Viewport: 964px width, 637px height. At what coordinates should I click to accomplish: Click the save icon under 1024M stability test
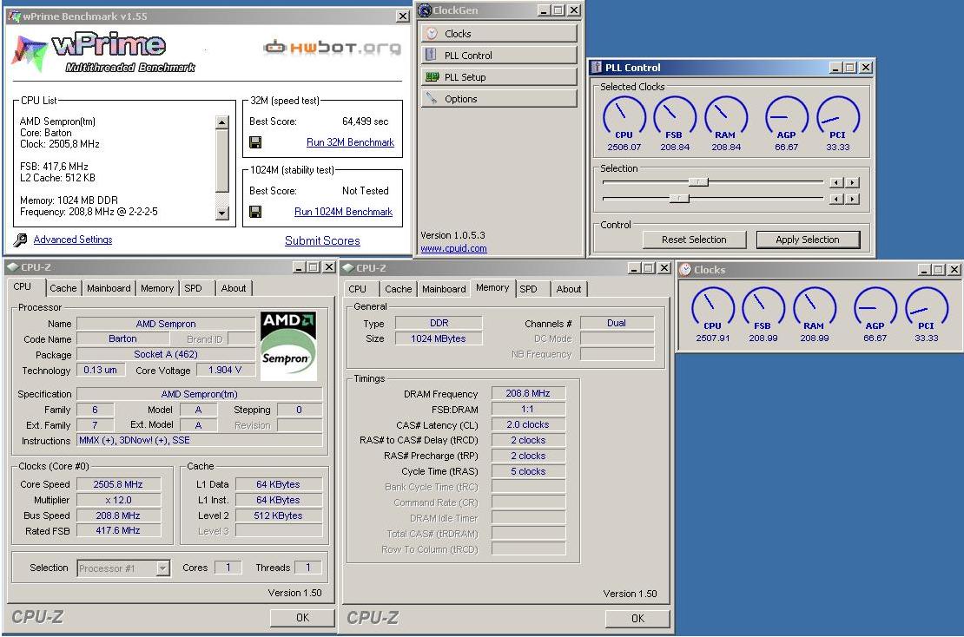255,212
